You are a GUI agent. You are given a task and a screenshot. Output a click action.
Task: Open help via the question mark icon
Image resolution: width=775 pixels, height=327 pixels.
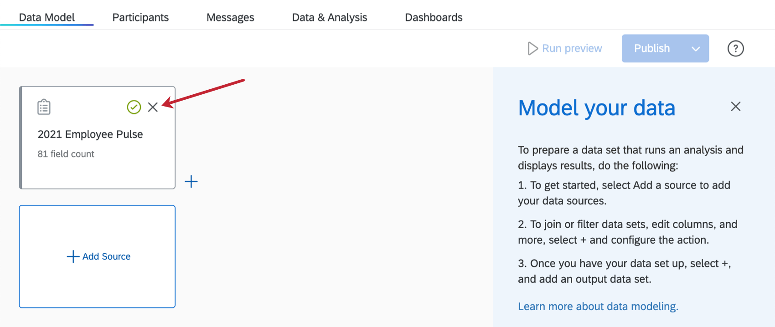click(x=735, y=48)
